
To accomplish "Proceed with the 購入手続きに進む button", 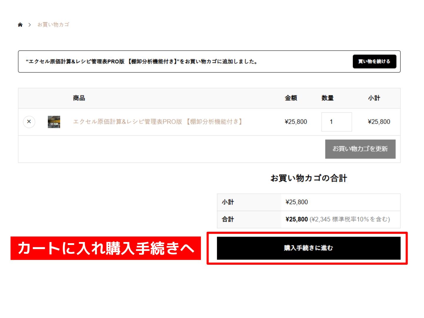I will point(308,248).
